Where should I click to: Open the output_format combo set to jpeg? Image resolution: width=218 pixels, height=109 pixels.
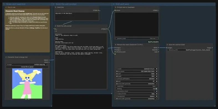[x=137, y=94]
